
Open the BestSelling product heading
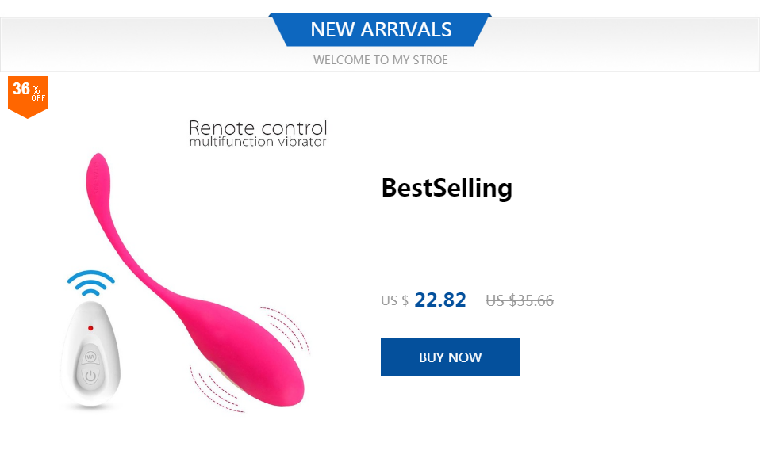click(x=447, y=188)
